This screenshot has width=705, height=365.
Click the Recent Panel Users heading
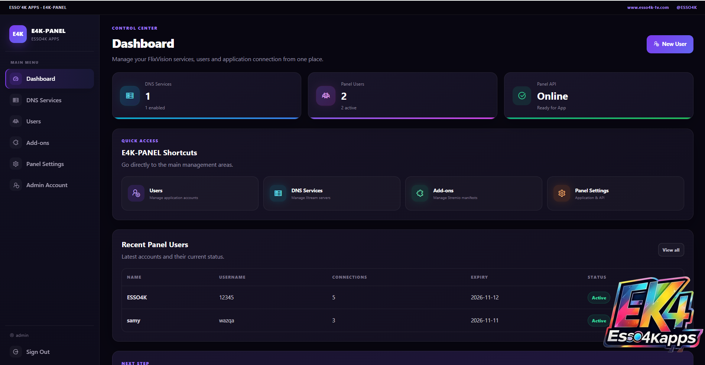pos(155,245)
